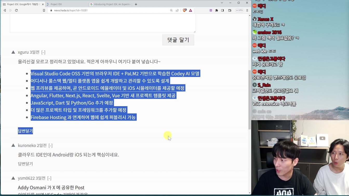
Task: Click chat message 'web ide ㄷㄷ'
Action: coord(264,51)
